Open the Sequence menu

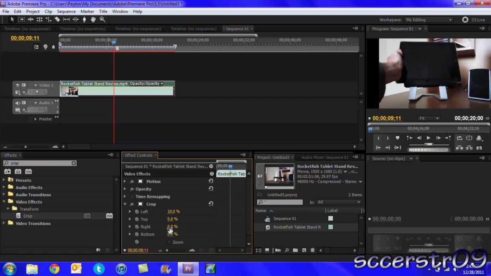[x=66, y=11]
